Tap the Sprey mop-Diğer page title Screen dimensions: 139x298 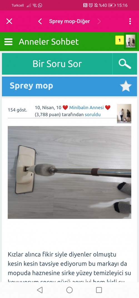pos(69,21)
